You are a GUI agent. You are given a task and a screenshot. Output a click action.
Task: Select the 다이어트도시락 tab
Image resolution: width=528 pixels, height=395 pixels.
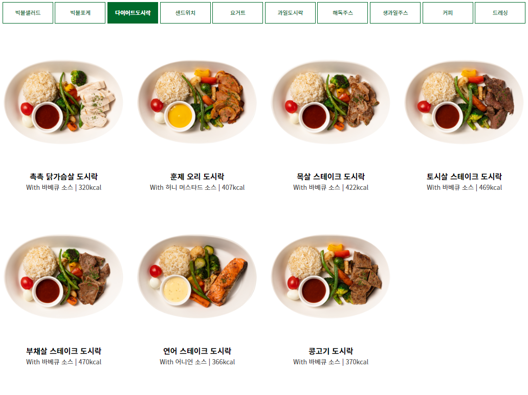[x=133, y=13]
